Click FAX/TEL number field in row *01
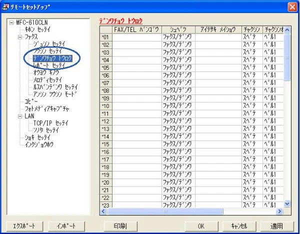Viewport: 300px width, 234px height. click(x=137, y=37)
